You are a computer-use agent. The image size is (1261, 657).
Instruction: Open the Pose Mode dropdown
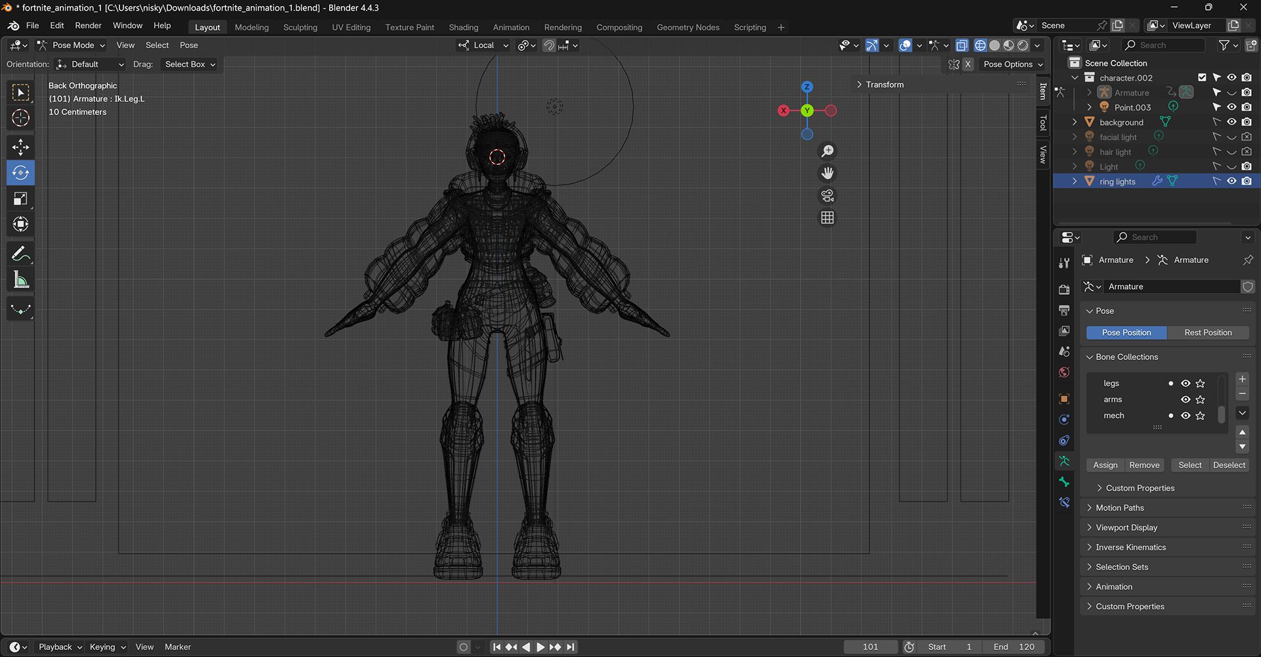(x=72, y=45)
